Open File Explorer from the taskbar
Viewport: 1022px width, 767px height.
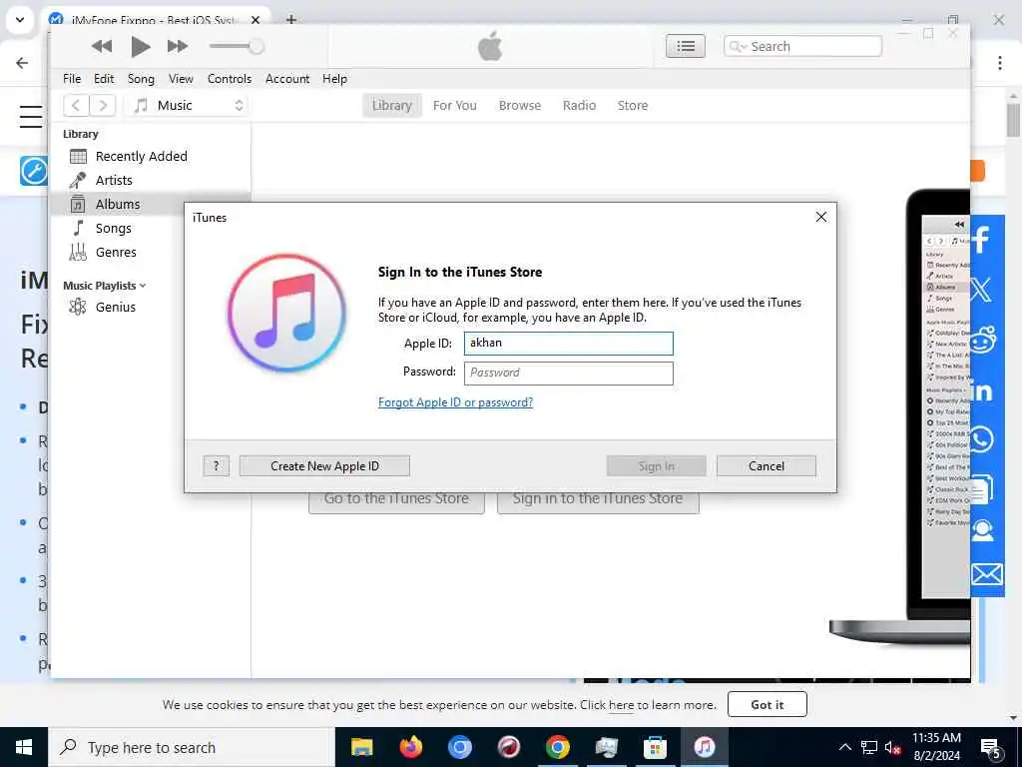pyautogui.click(x=361, y=747)
